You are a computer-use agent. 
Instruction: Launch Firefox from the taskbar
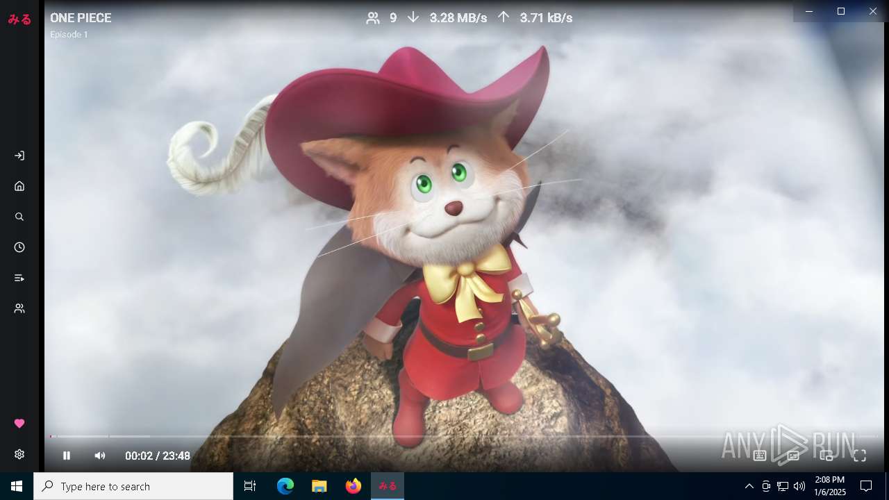353,486
